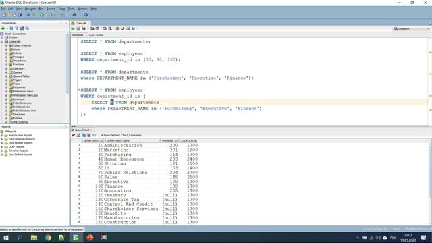Select the Materialized Views tree item
The image size is (432, 243).
[x=23, y=92]
